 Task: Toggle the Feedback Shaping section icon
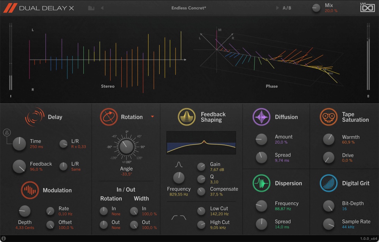coord(186,117)
